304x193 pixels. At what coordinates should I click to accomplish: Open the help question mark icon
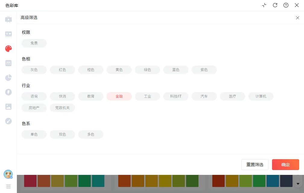pos(286,5)
